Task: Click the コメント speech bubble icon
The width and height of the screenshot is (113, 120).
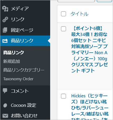Action: tap(5, 91)
